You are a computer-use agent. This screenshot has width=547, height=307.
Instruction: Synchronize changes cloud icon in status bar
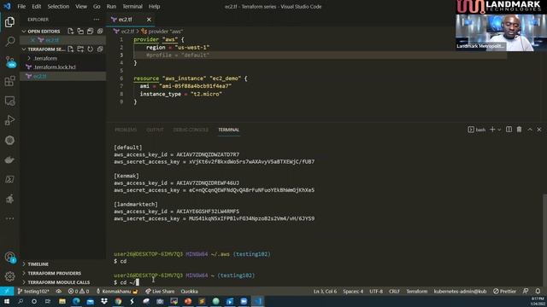click(x=59, y=292)
